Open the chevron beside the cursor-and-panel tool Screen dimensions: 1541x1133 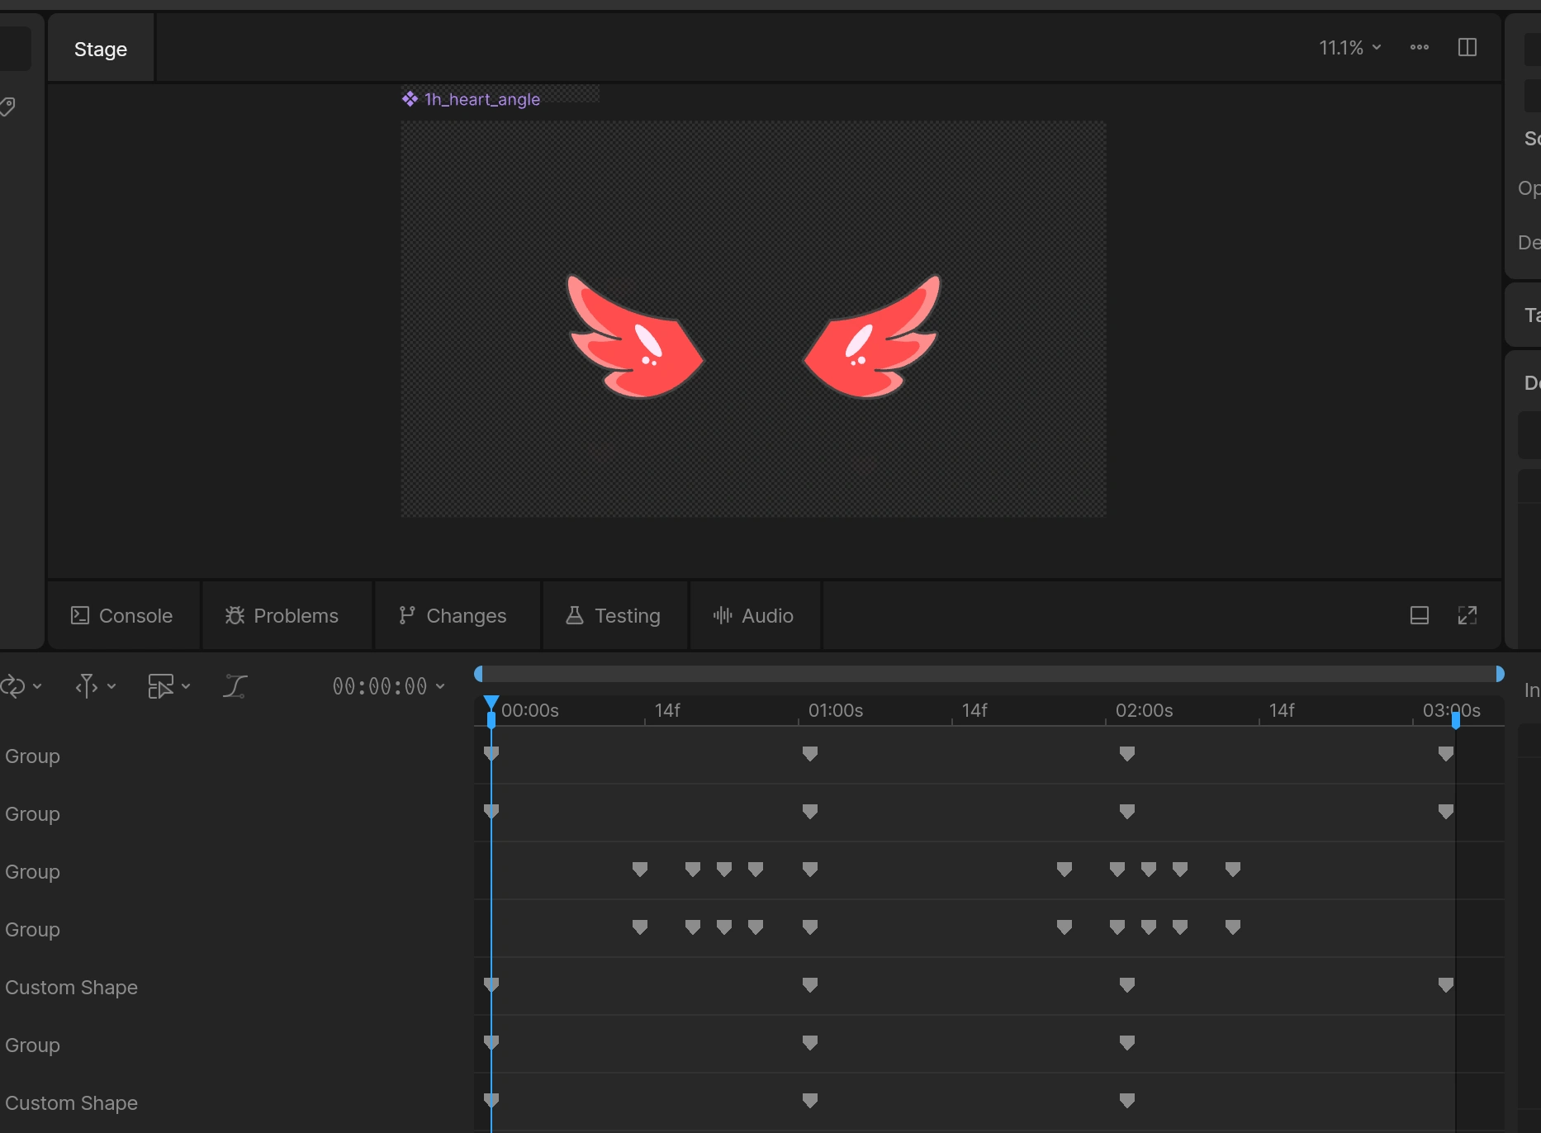(186, 686)
